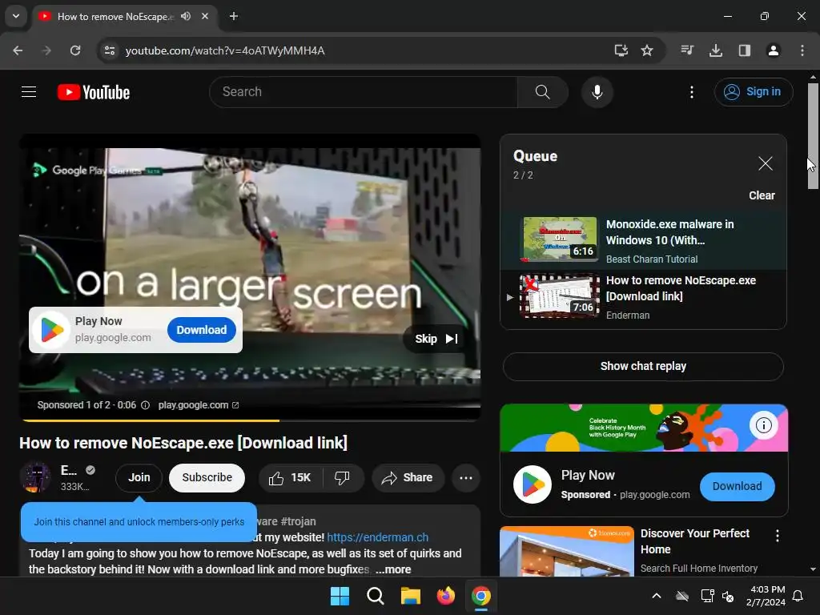Open Windows taskbar search
Screen dimensions: 820x615
(375, 596)
